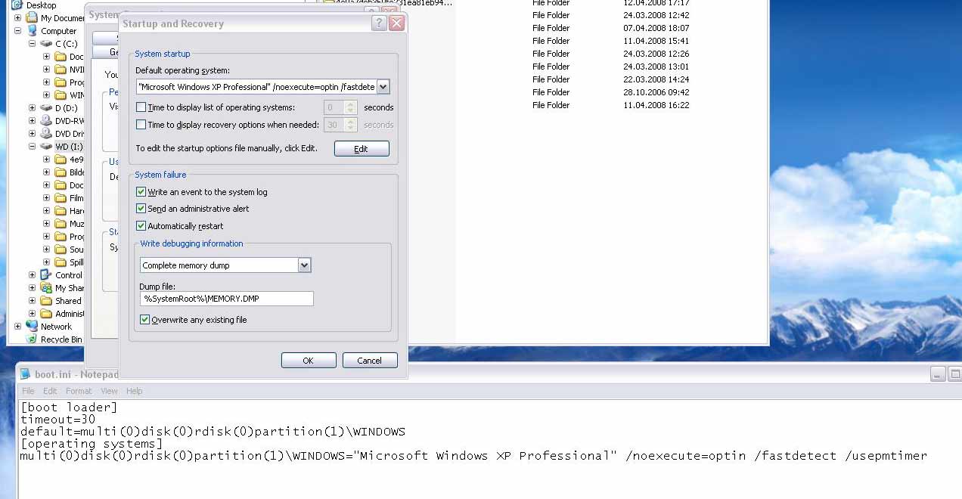The height and width of the screenshot is (499, 962).
Task: Open the Control Panel icon in tree
Action: pos(46,275)
